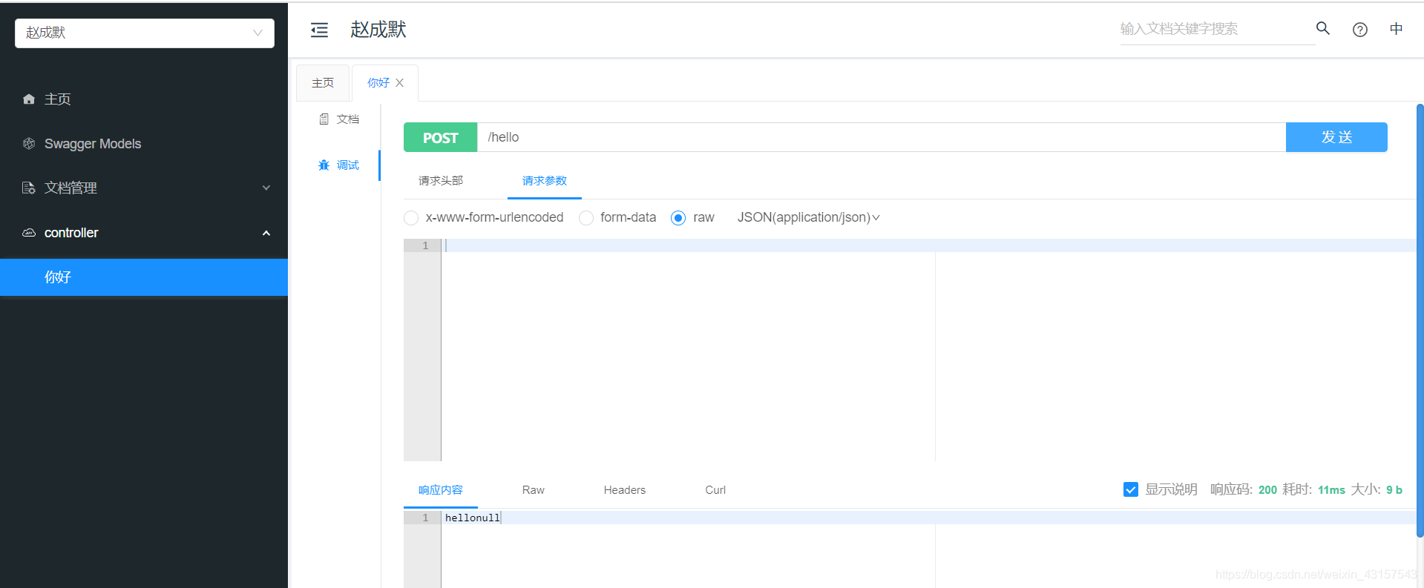Expand the 文档管理 menu chevron

[266, 188]
